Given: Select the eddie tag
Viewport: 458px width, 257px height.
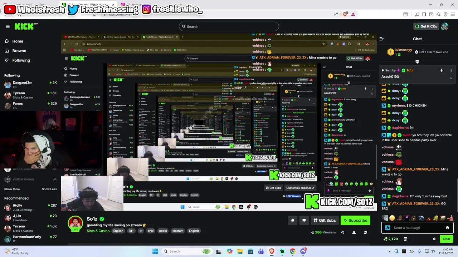Looking at the screenshot, I should tap(163, 231).
